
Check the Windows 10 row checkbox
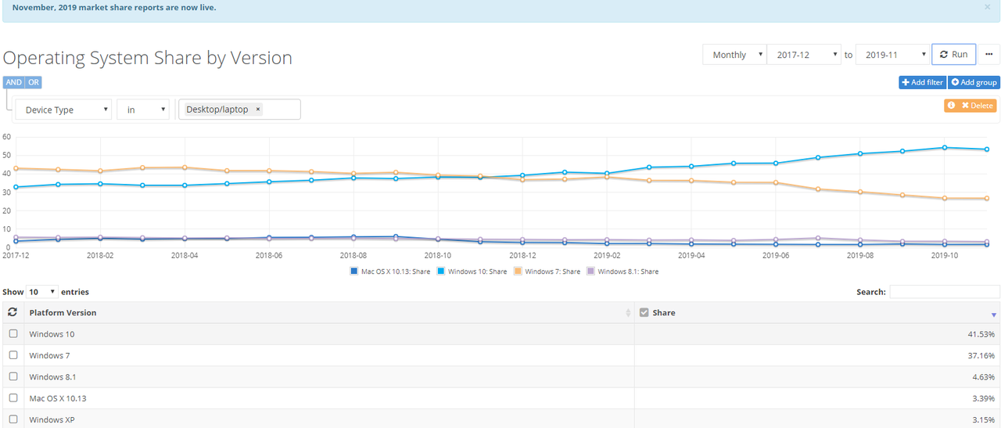pyautogui.click(x=13, y=334)
